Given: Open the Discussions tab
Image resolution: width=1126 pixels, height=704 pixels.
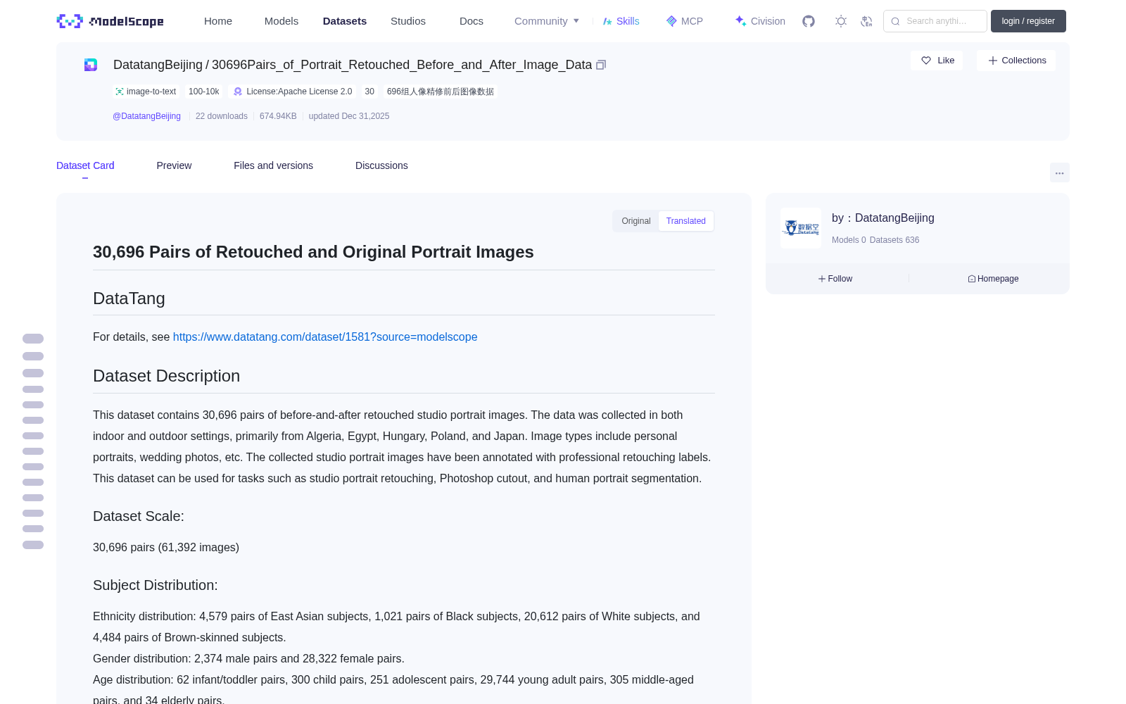Looking at the screenshot, I should [x=381, y=165].
